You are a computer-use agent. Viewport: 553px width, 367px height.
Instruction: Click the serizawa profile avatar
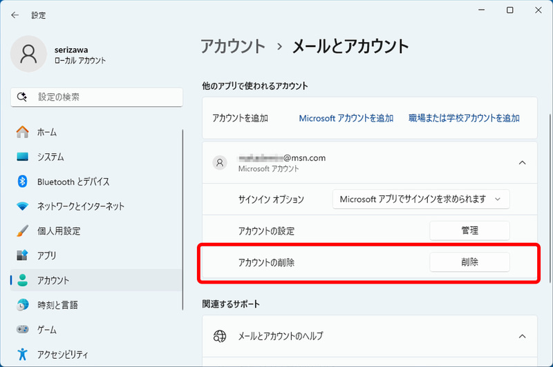28,54
